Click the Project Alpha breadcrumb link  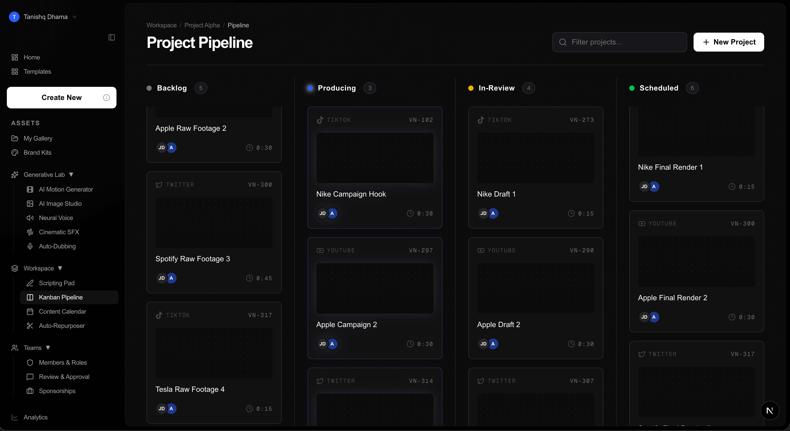[x=202, y=25]
